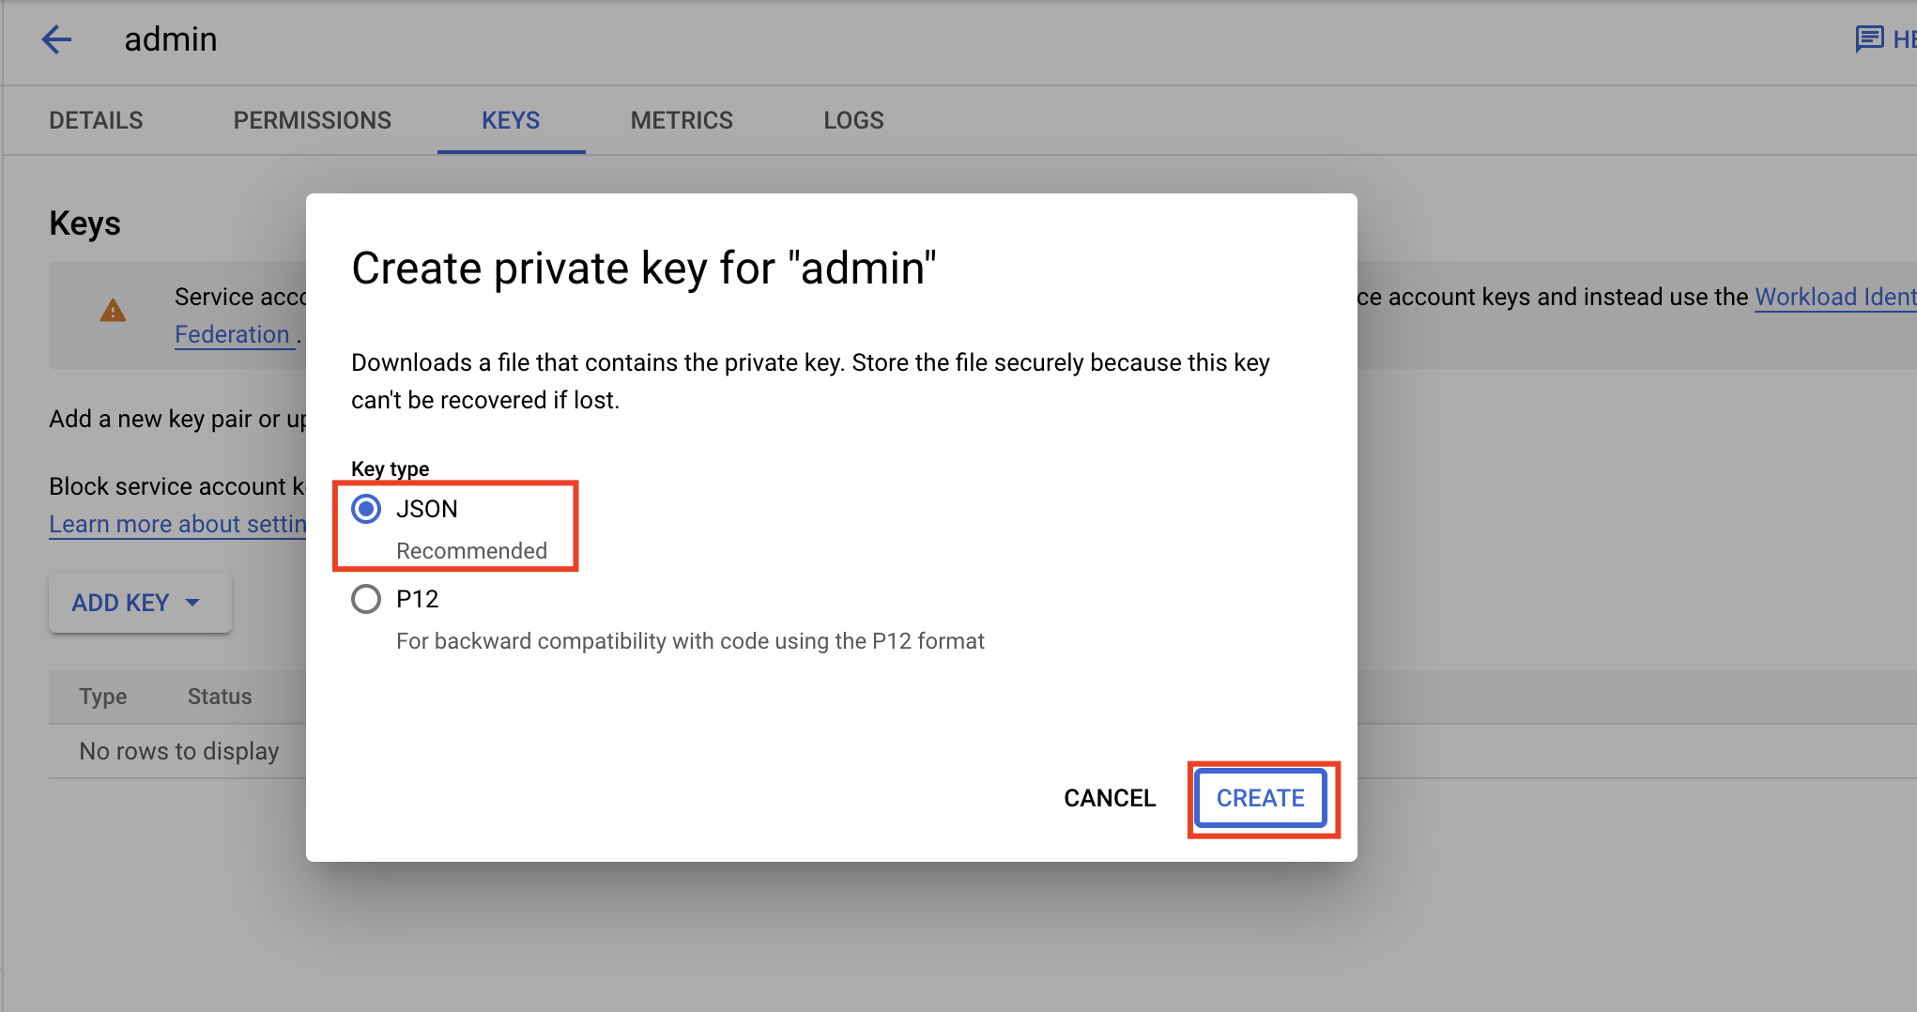Switch to the DETAILS tab
The width and height of the screenshot is (1917, 1012).
(96, 120)
